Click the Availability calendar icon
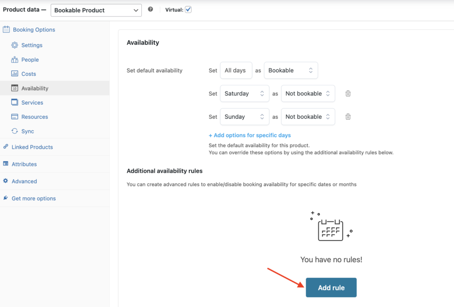This screenshot has width=454, height=307. coord(15,88)
